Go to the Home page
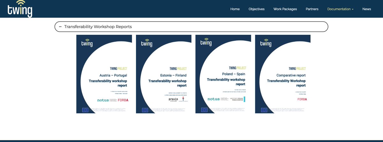Image resolution: width=383 pixels, height=142 pixels. coord(235,9)
